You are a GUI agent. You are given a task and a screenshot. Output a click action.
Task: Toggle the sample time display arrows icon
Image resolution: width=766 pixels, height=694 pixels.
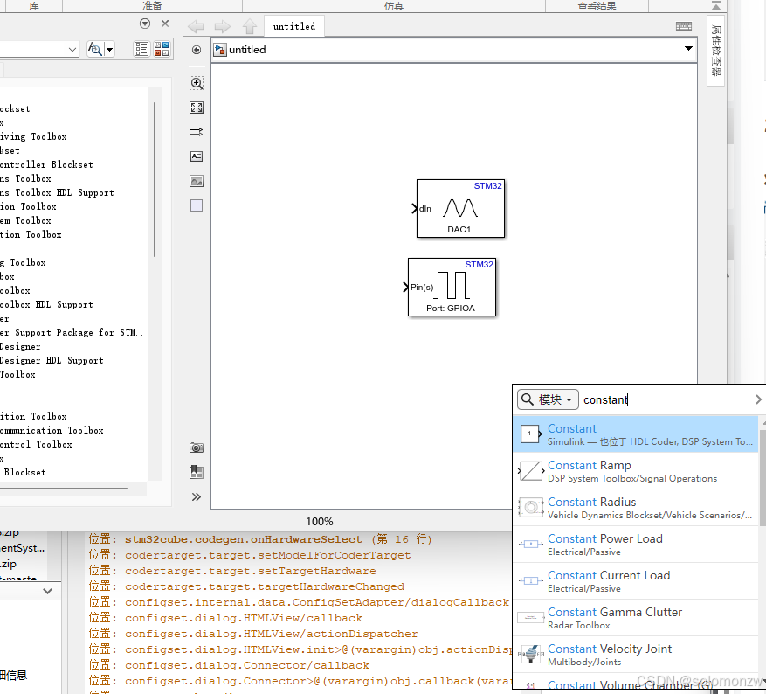197,132
